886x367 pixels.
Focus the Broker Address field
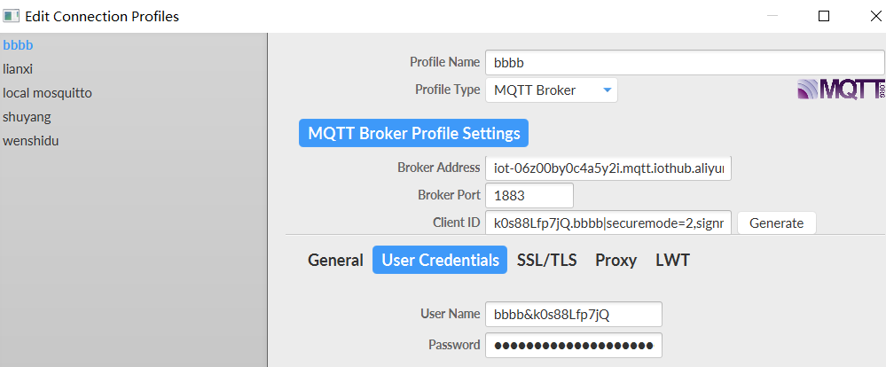(608, 168)
